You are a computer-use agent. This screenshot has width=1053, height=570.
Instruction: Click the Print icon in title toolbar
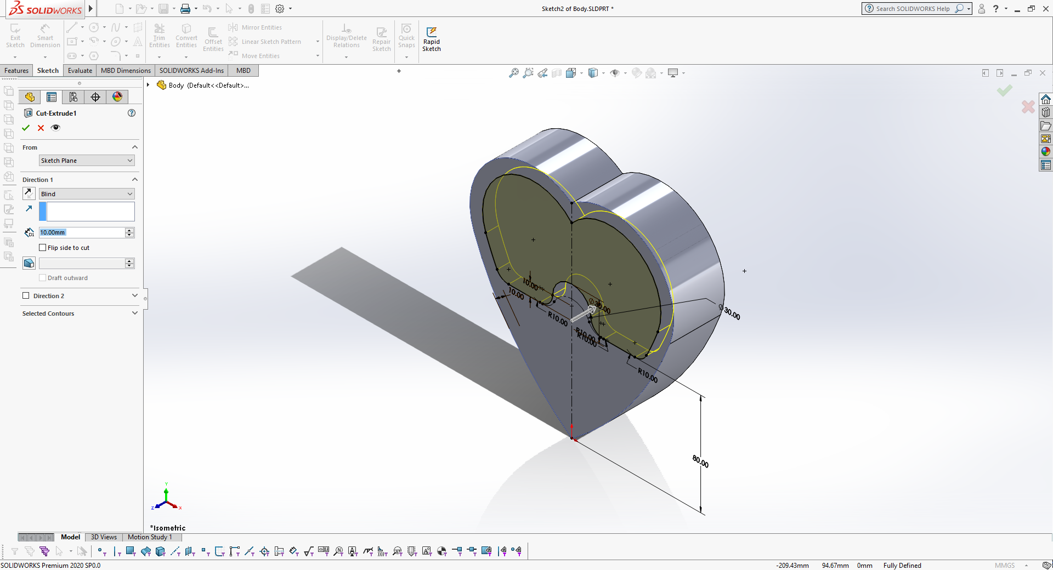(x=185, y=9)
